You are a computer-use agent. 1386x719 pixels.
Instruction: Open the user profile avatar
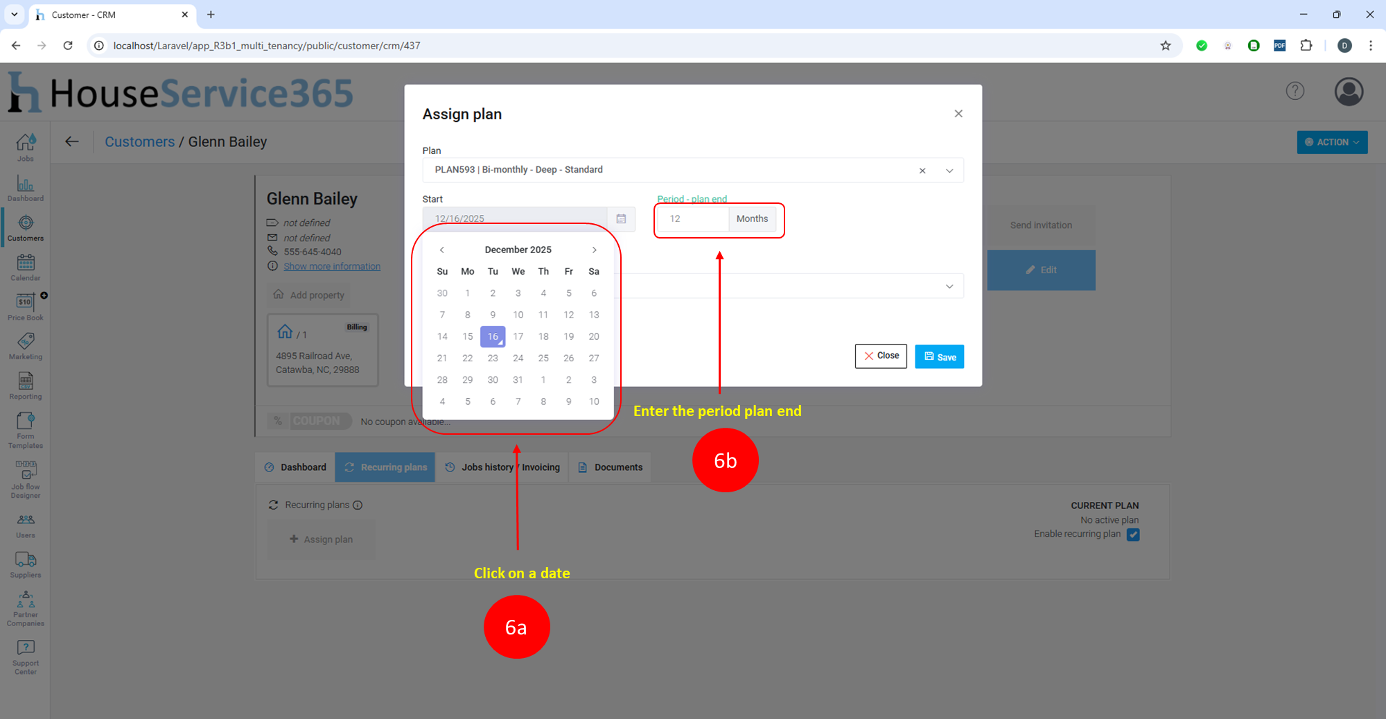coord(1349,92)
